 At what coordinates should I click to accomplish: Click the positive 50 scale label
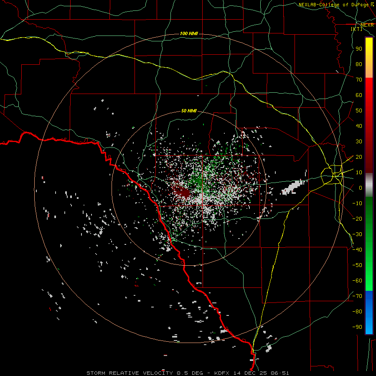point(359,111)
